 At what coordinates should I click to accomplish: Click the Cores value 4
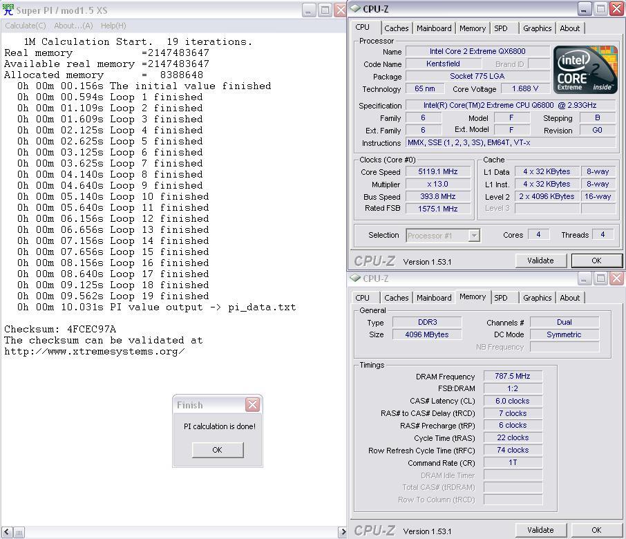click(538, 235)
